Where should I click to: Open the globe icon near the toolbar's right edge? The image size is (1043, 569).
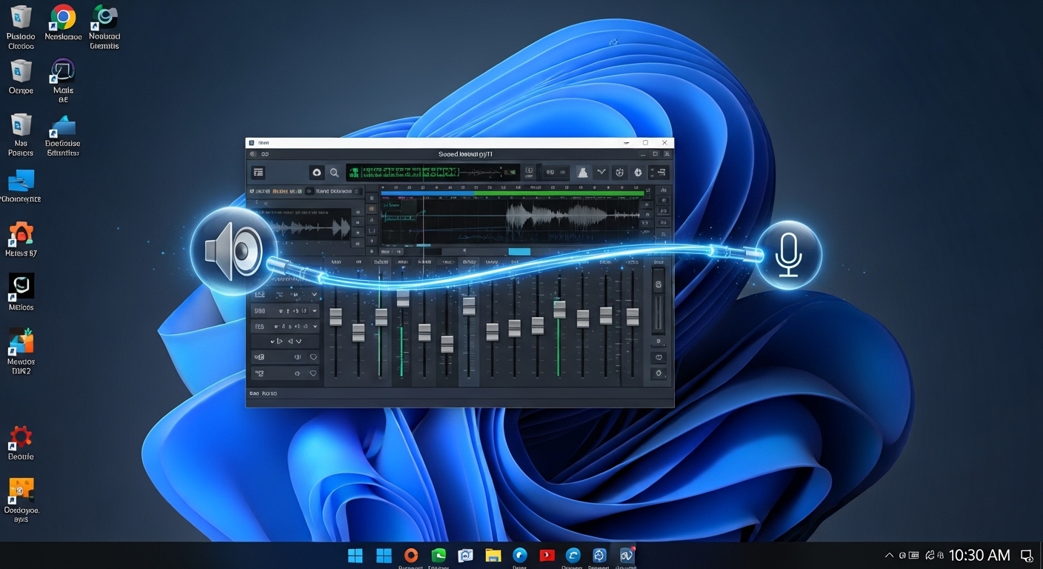[x=638, y=172]
